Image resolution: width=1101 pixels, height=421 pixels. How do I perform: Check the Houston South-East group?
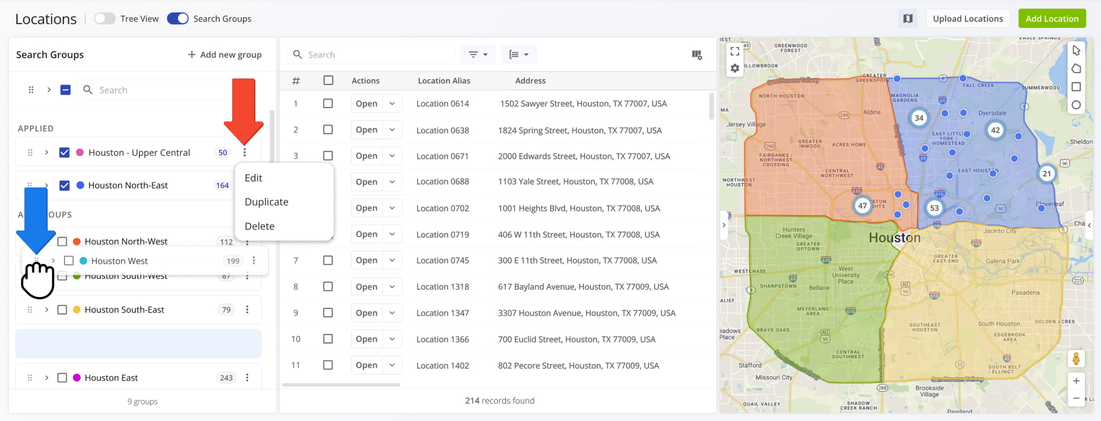coord(62,310)
